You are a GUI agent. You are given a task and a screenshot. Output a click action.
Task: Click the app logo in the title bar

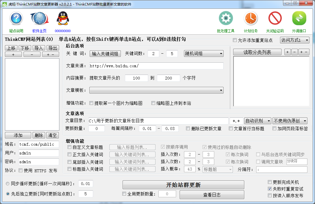tap(4, 4)
